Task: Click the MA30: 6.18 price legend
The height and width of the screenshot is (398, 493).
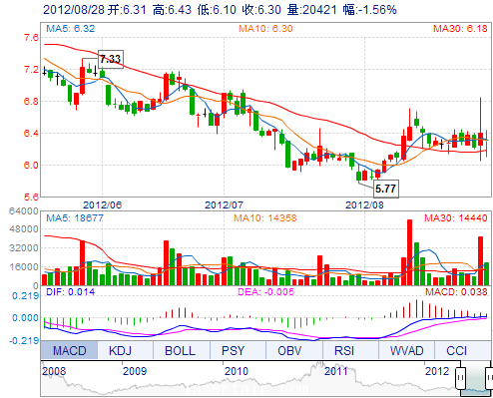Action: pyautogui.click(x=460, y=29)
